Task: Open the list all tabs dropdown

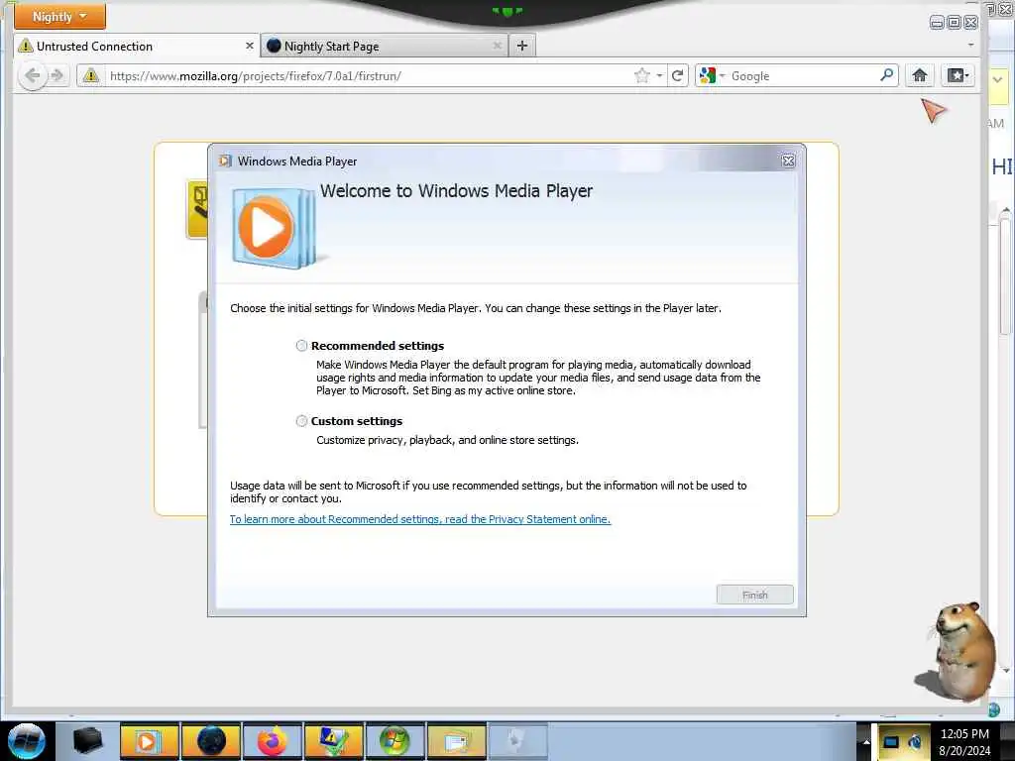Action: click(x=970, y=46)
